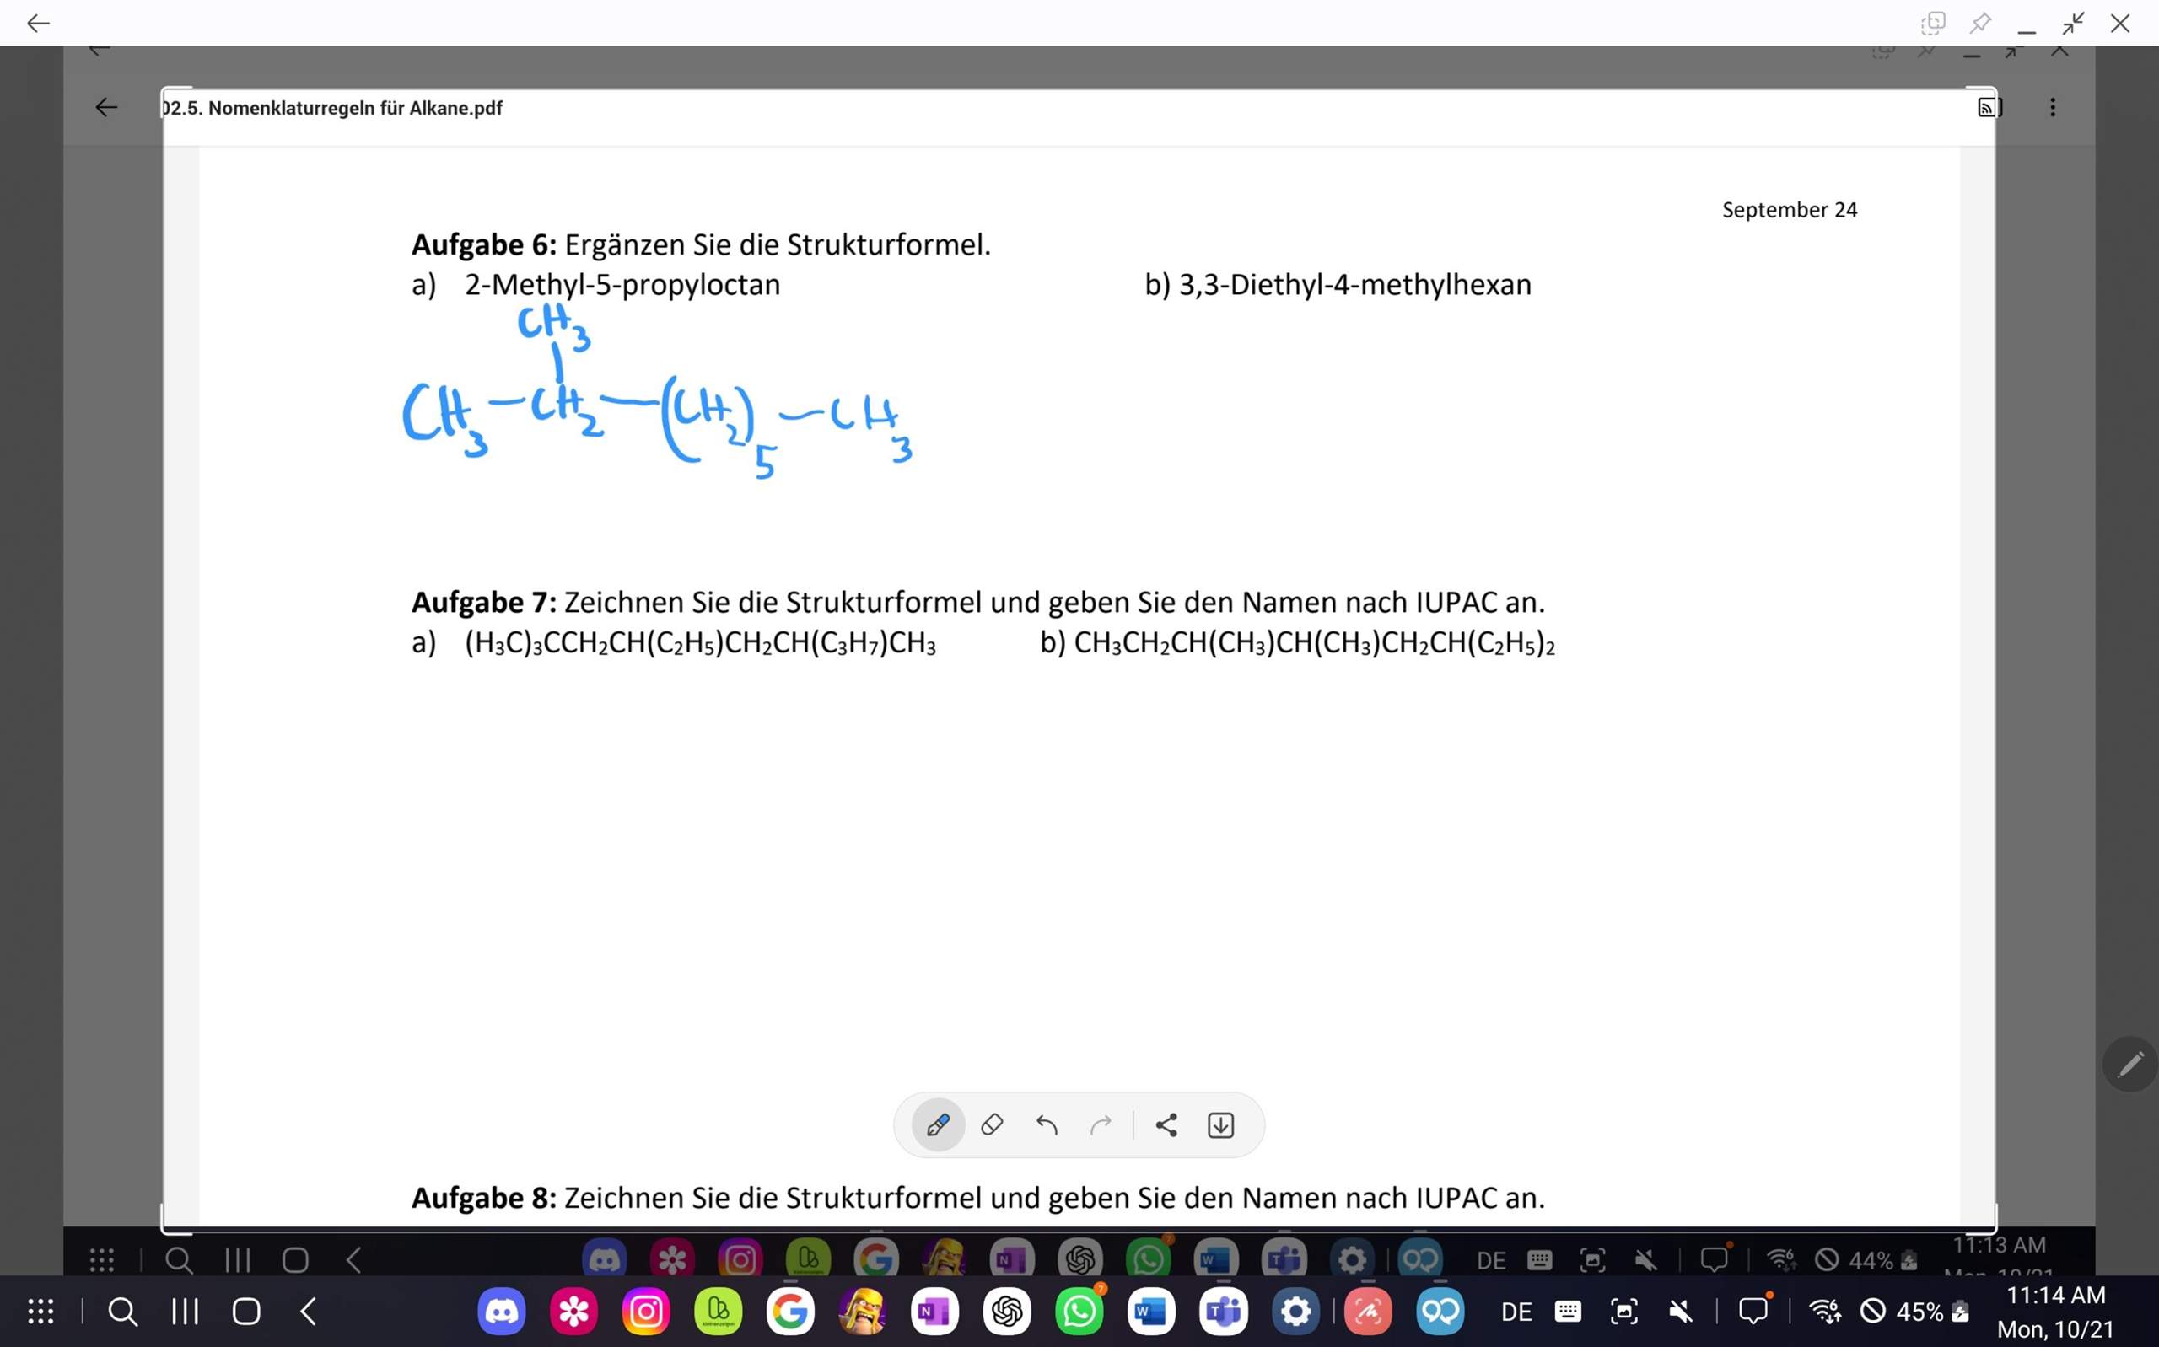Open OneNote from the taskbar
The image size is (2159, 1347).
[x=934, y=1311]
